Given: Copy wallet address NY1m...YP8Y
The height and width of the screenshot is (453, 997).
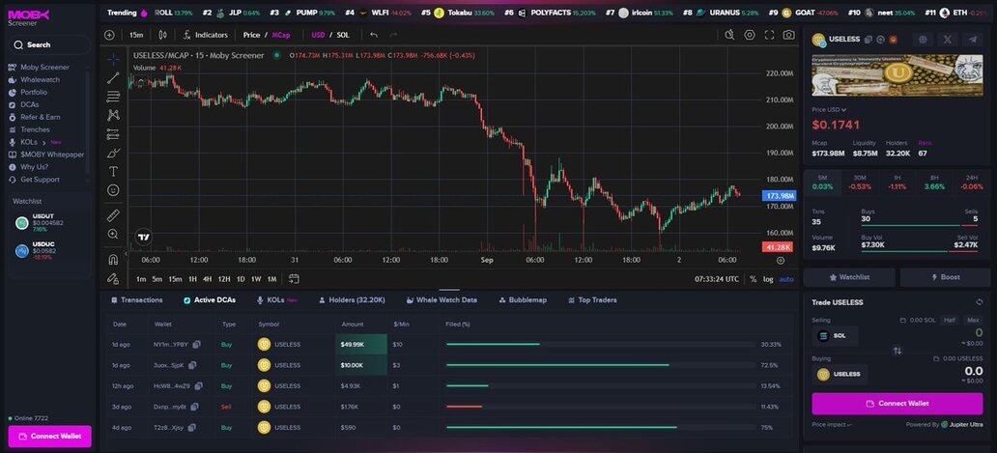Looking at the screenshot, I should [x=196, y=345].
